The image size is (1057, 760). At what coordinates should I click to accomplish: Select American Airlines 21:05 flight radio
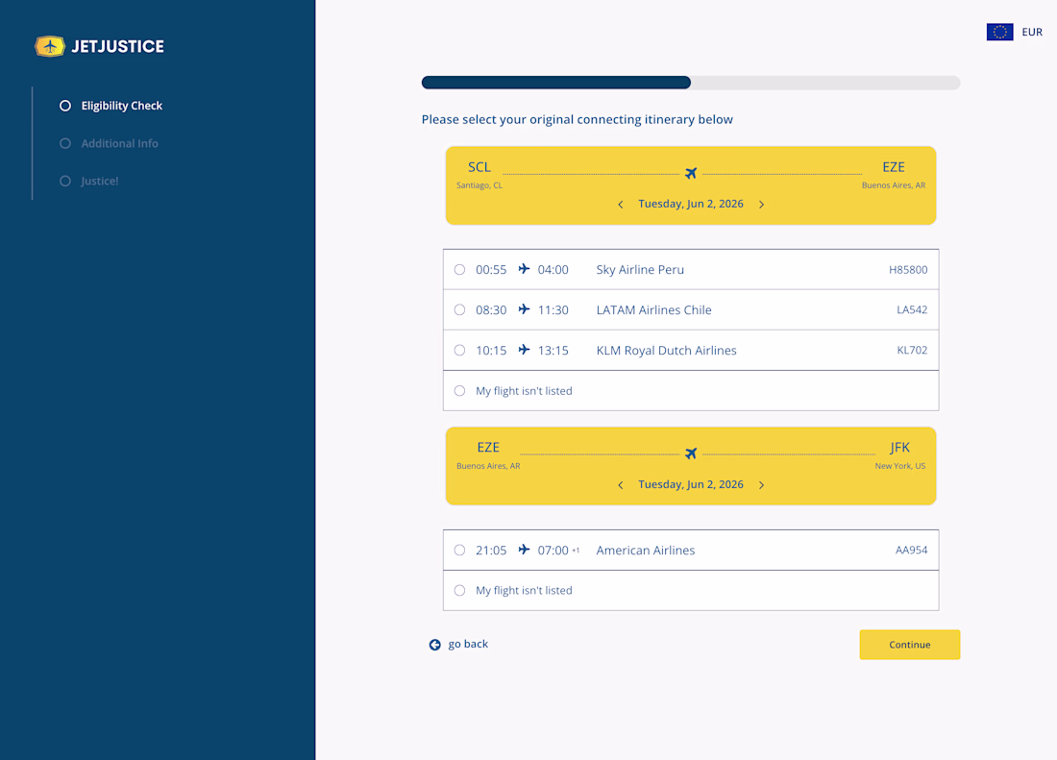click(x=459, y=550)
